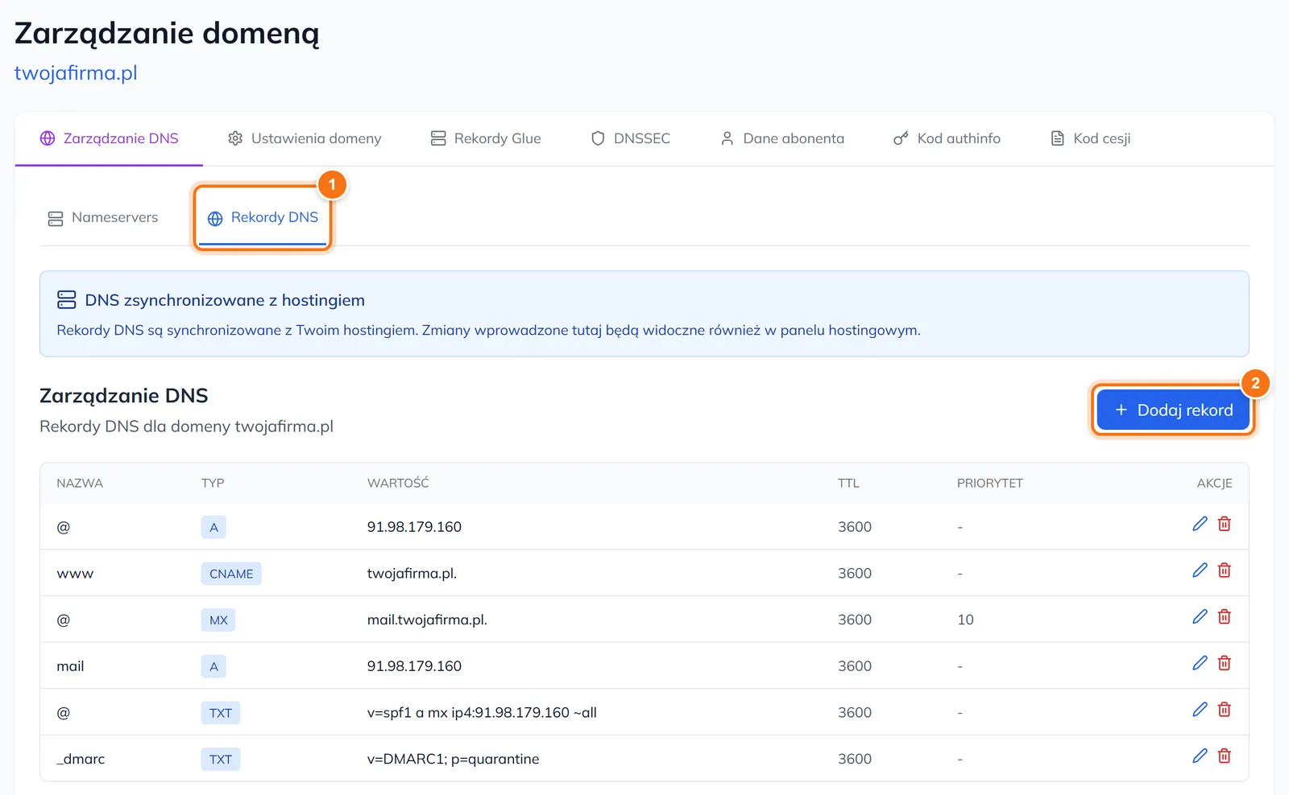Edit the _dmarc TXT record

coord(1200,756)
